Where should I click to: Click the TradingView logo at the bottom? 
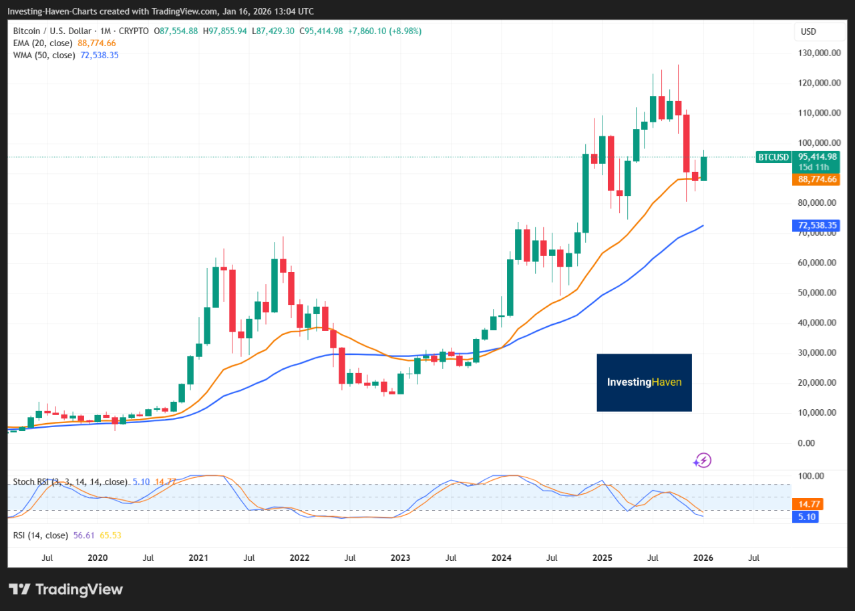[66, 589]
